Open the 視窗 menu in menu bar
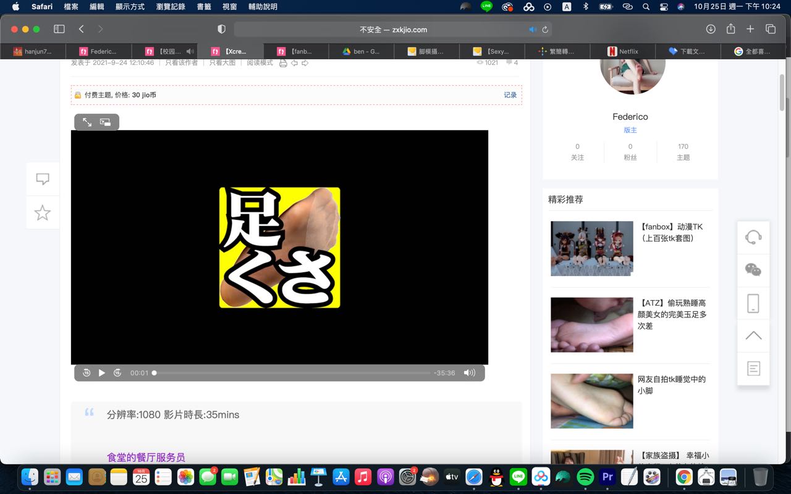Screen dimensions: 791x494 [229, 7]
